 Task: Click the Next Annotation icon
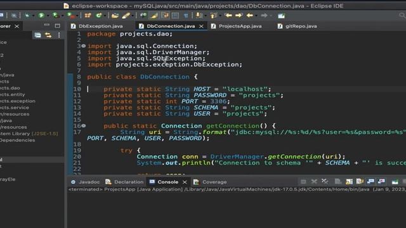coord(199,15)
